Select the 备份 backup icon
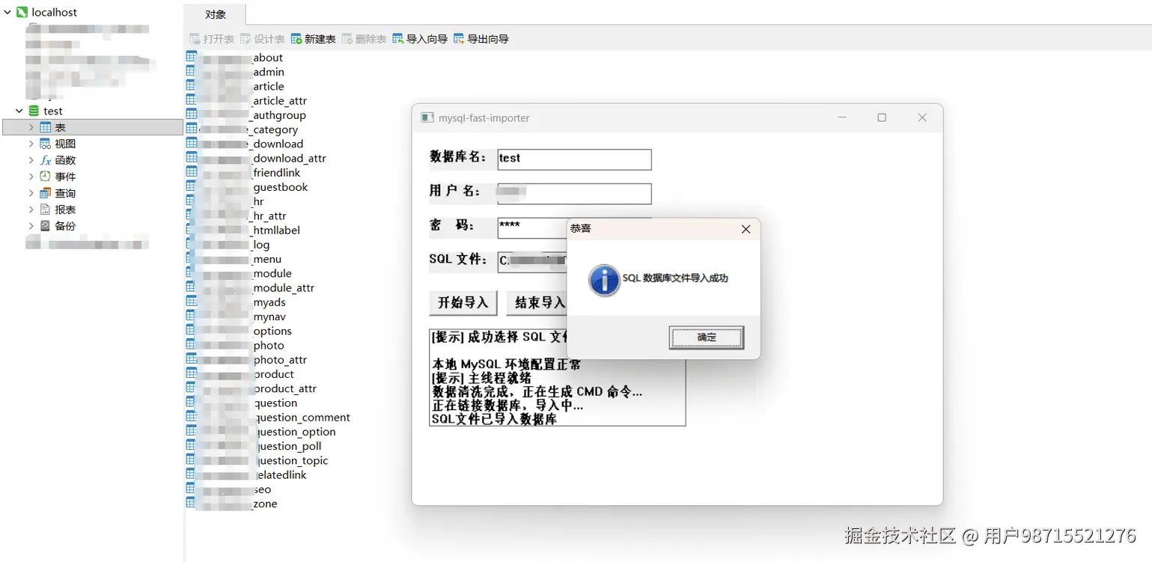Image resolution: width=1152 pixels, height=562 pixels. (x=46, y=226)
